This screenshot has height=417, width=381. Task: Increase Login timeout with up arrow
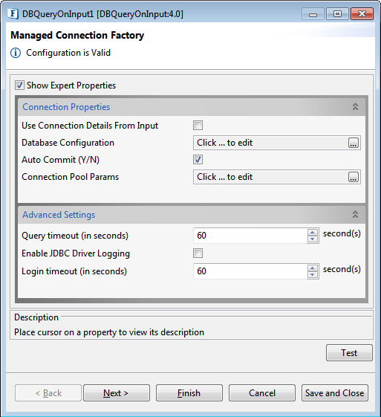(x=313, y=268)
